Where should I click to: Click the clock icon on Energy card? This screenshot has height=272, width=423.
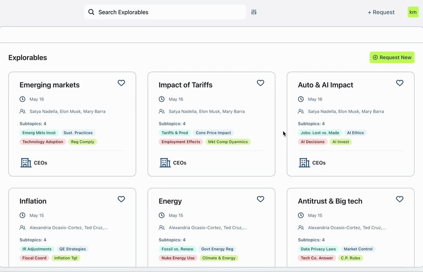tap(161, 215)
